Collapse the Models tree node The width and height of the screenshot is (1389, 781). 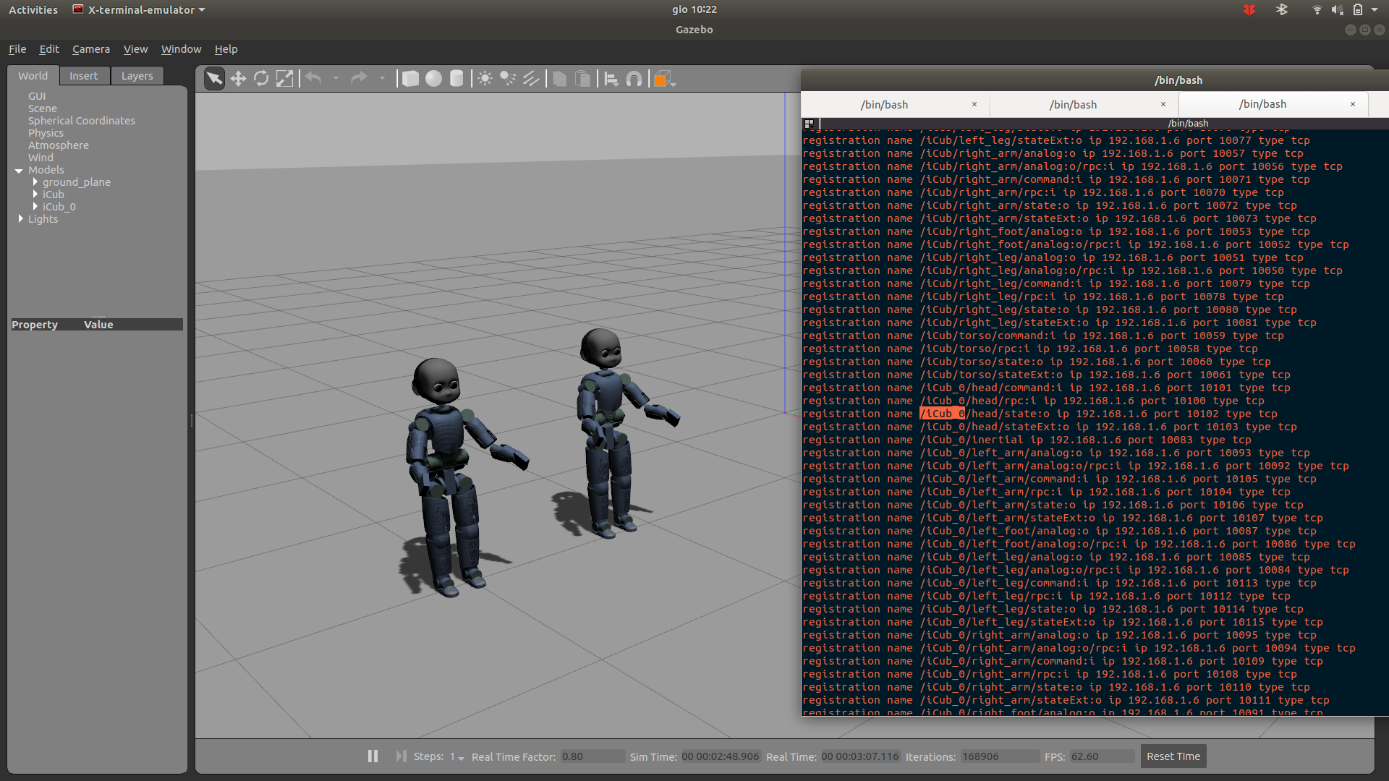[20, 171]
